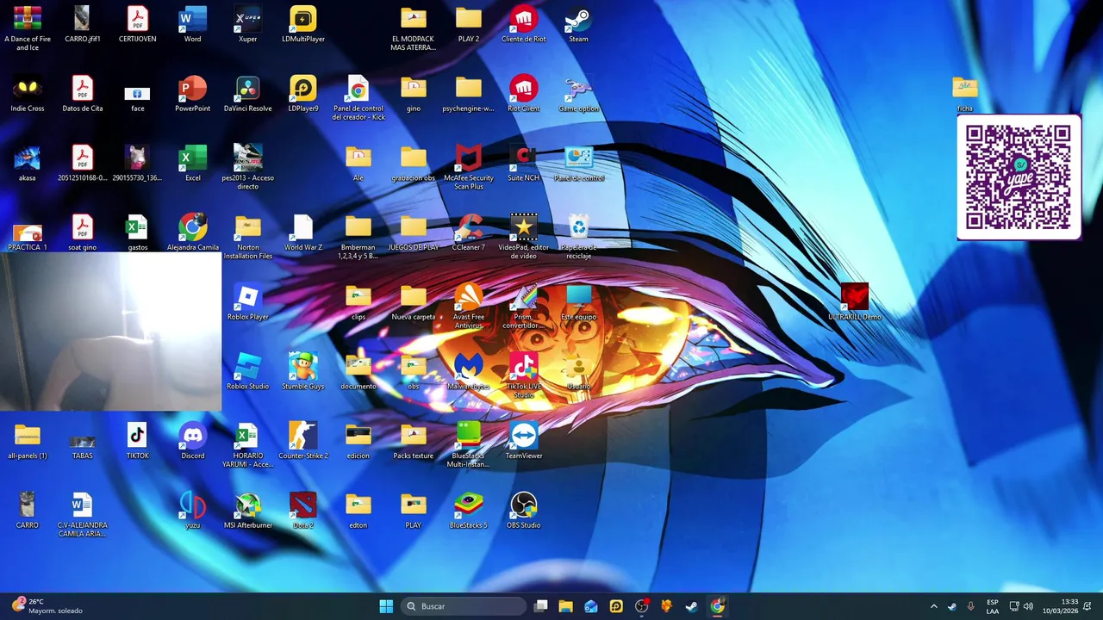
Task: Open Task View from the taskbar
Action: pos(540,606)
